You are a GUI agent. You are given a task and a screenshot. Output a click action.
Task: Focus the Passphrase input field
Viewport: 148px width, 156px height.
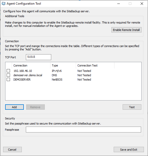pyautogui.click(x=83, y=130)
